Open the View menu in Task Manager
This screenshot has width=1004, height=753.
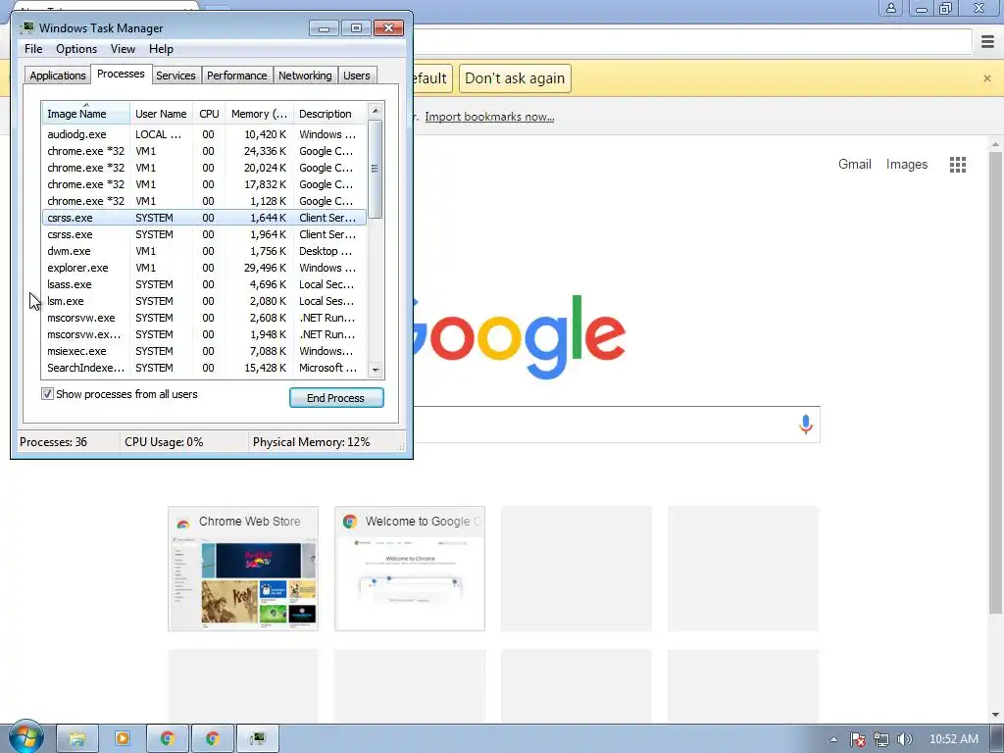click(x=123, y=49)
